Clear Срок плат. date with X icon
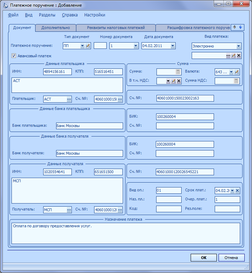The height and width of the screenshot is (273, 252). [237, 191]
